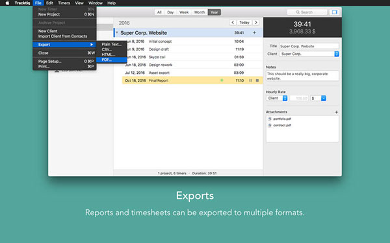
Task: Open the View menu
Action: 79,3
